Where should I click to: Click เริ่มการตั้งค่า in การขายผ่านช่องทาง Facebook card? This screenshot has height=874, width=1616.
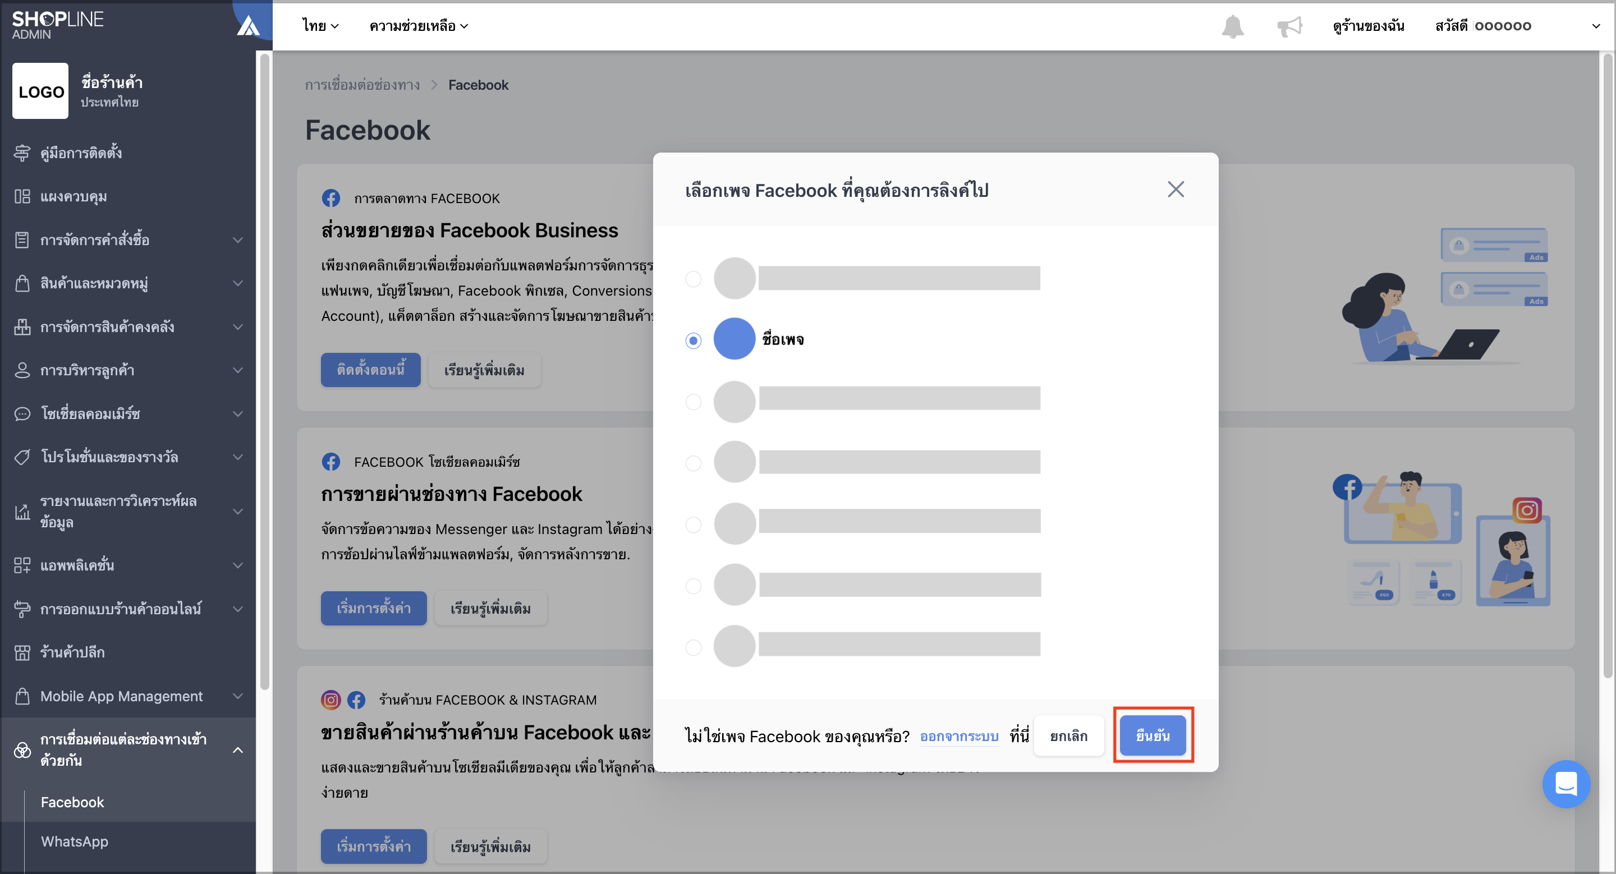374,608
